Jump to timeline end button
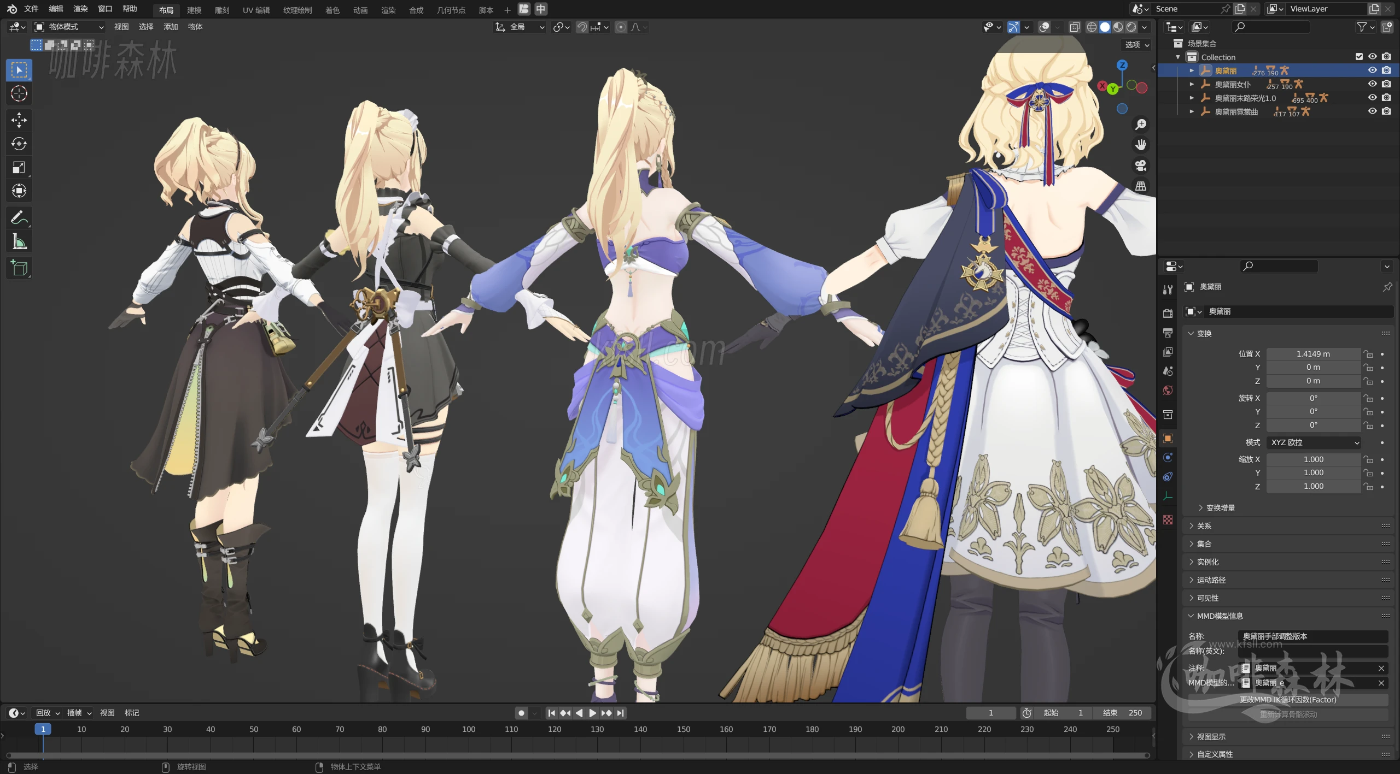Viewport: 1400px width, 774px height. click(x=620, y=713)
